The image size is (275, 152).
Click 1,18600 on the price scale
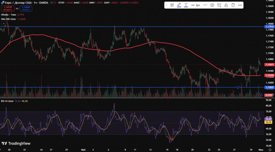click(269, 6)
